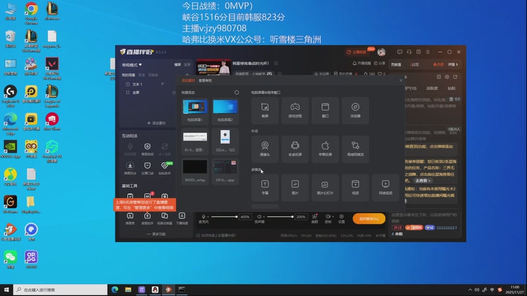
Task: Add a 图片 image source
Action: pyautogui.click(x=294, y=187)
